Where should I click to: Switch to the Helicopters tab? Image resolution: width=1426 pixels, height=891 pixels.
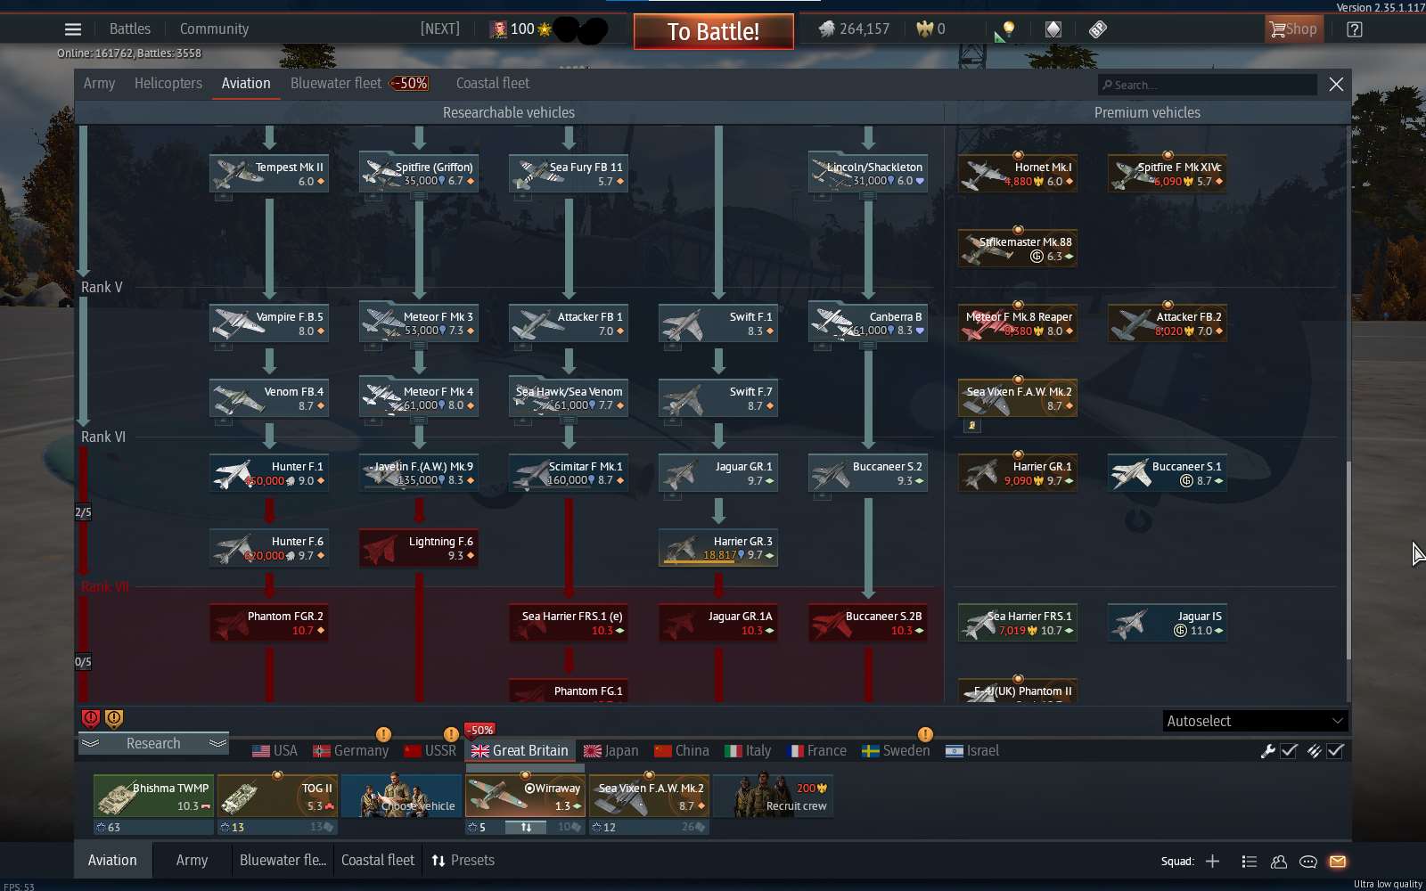coord(168,84)
